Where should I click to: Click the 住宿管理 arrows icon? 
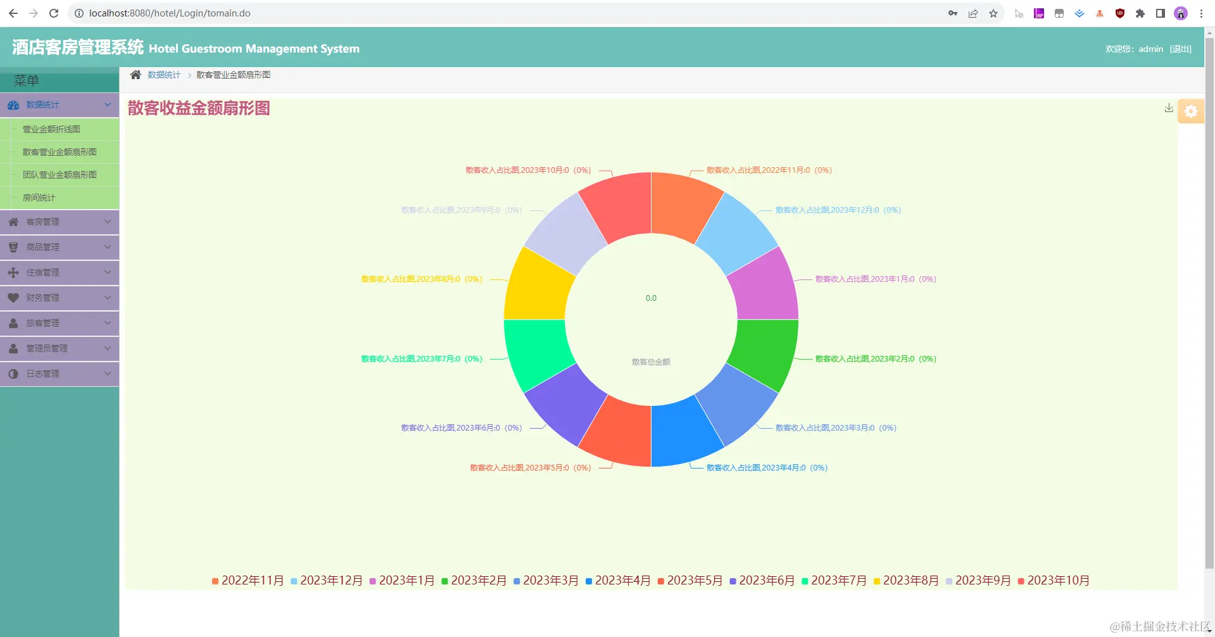13,272
